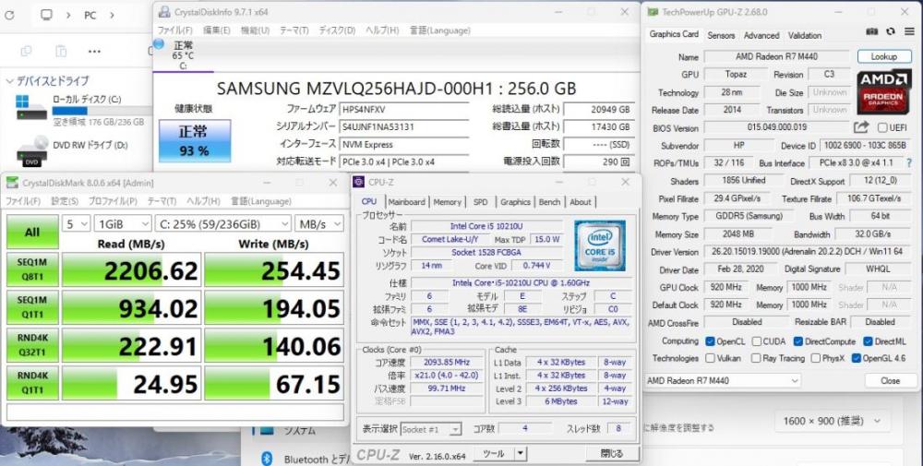Toggle the CUDA checkbox

(x=756, y=341)
